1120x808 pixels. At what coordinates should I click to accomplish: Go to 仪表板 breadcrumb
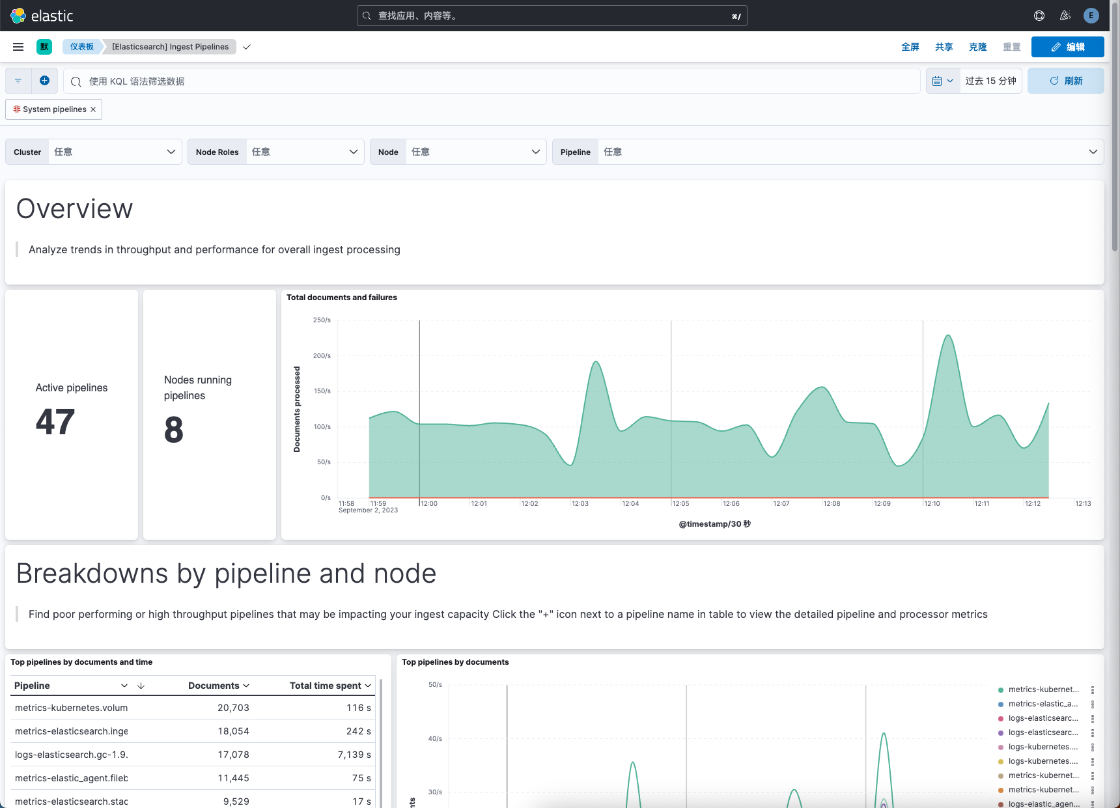(x=82, y=47)
